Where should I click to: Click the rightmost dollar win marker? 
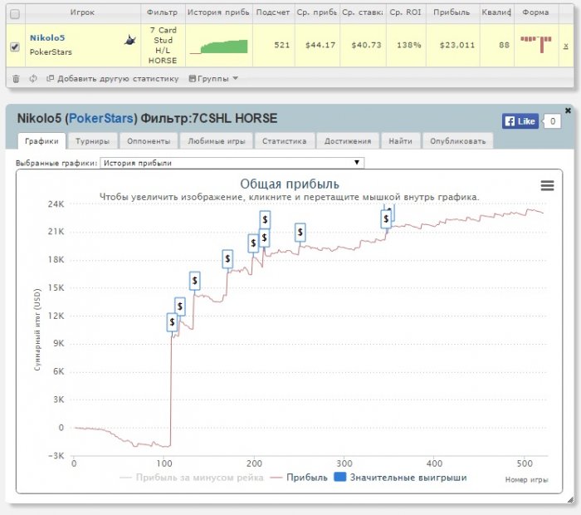386,218
